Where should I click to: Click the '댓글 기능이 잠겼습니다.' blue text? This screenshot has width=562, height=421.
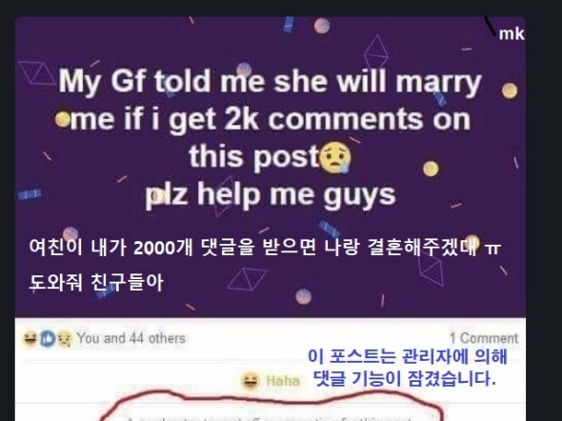(x=405, y=379)
